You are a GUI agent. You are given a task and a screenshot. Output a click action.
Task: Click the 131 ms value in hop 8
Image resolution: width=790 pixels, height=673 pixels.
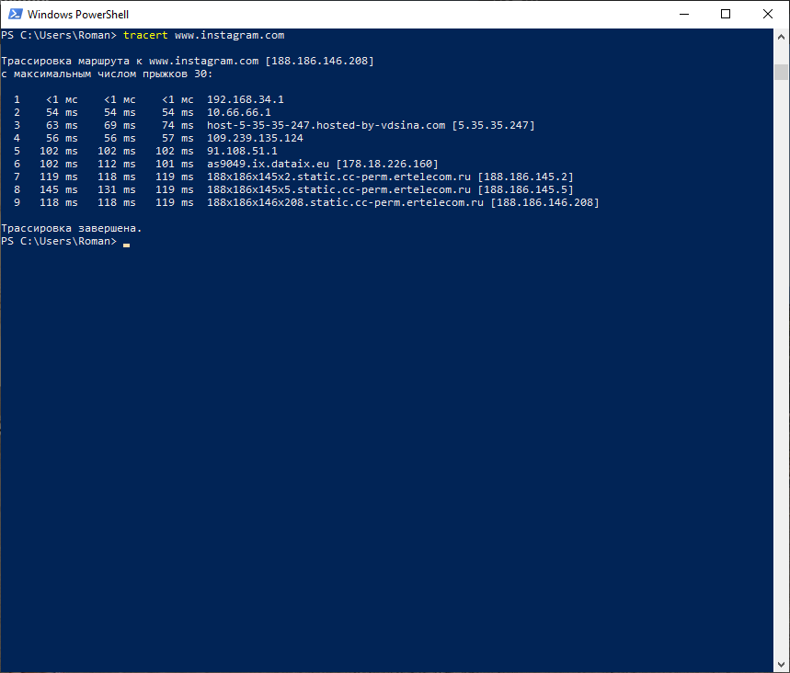point(117,189)
